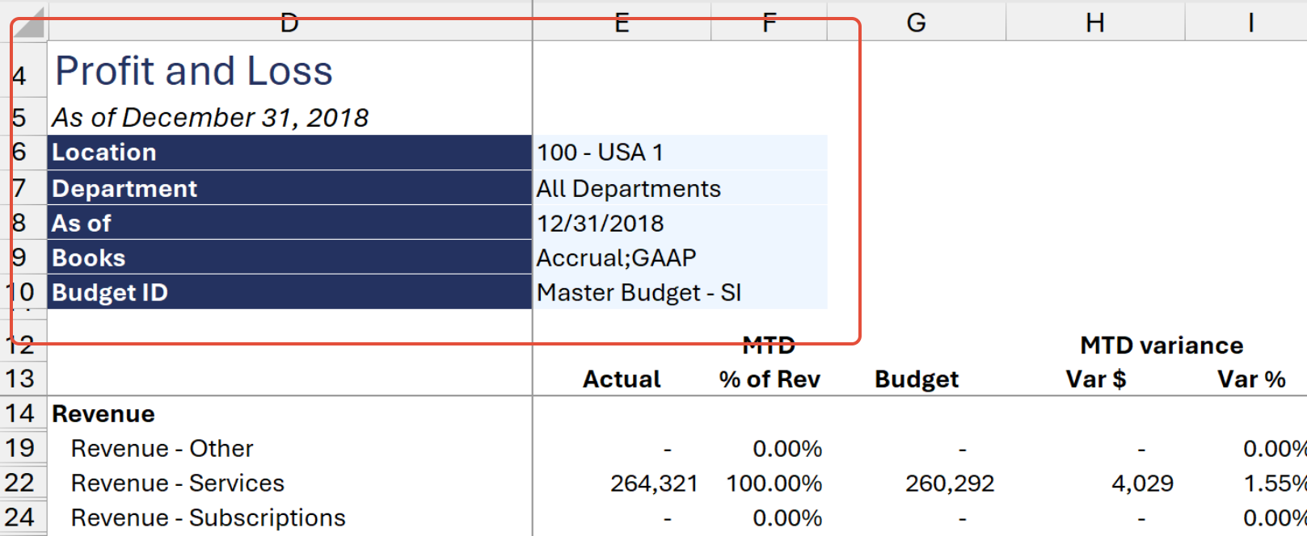Click the 264,321 Actual value cell

654,483
